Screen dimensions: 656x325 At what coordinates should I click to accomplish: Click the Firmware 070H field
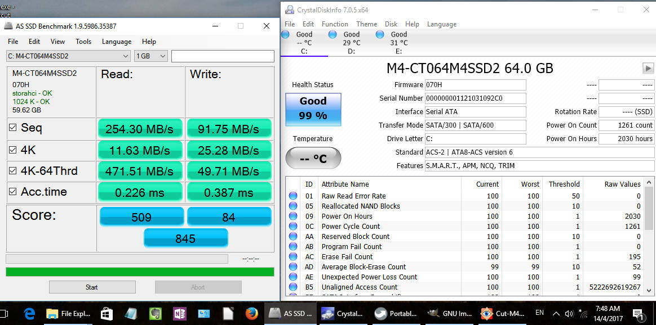click(x=475, y=85)
